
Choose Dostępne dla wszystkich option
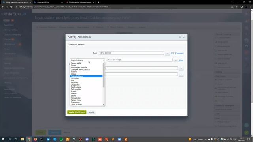(x=86, y=70)
